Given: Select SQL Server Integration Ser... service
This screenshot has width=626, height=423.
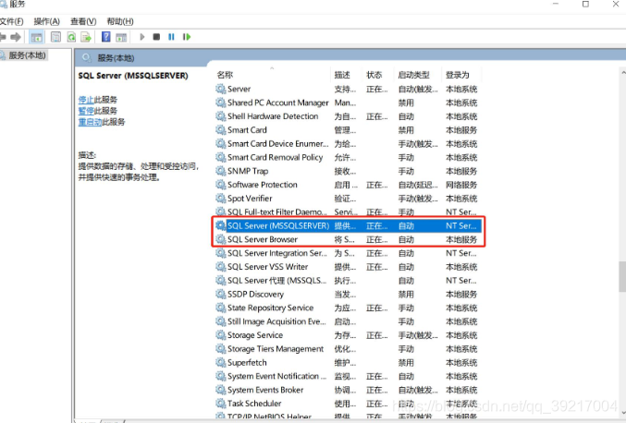Looking at the screenshot, I should point(277,253).
